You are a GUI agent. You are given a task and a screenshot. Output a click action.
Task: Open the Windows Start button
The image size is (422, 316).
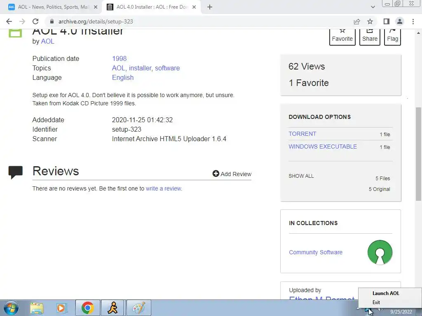click(x=11, y=308)
